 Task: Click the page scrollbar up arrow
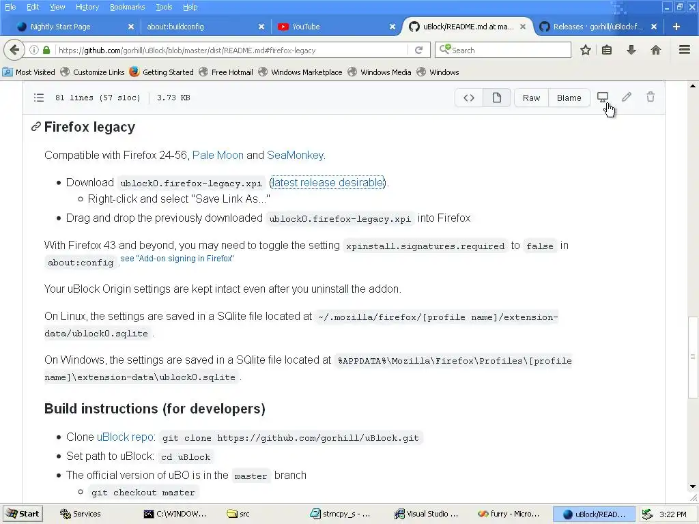tap(693, 85)
